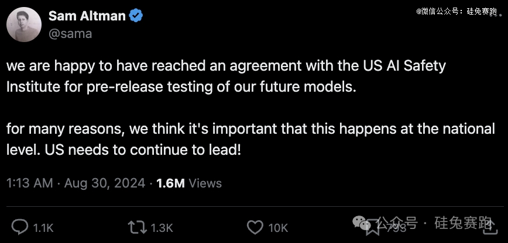The width and height of the screenshot is (508, 243).
Task: Click the blue verified badge
Action: point(136,16)
